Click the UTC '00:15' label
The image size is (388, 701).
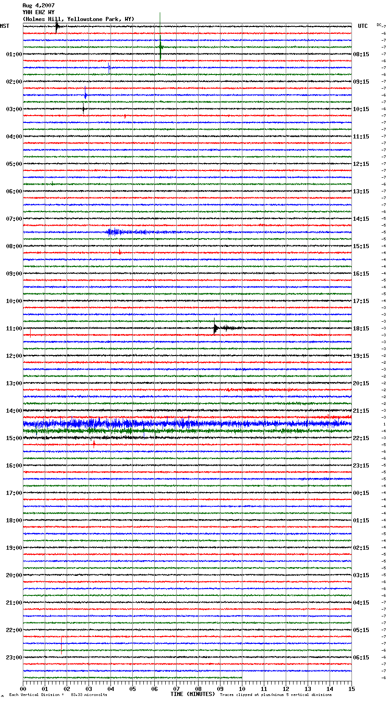361,493
